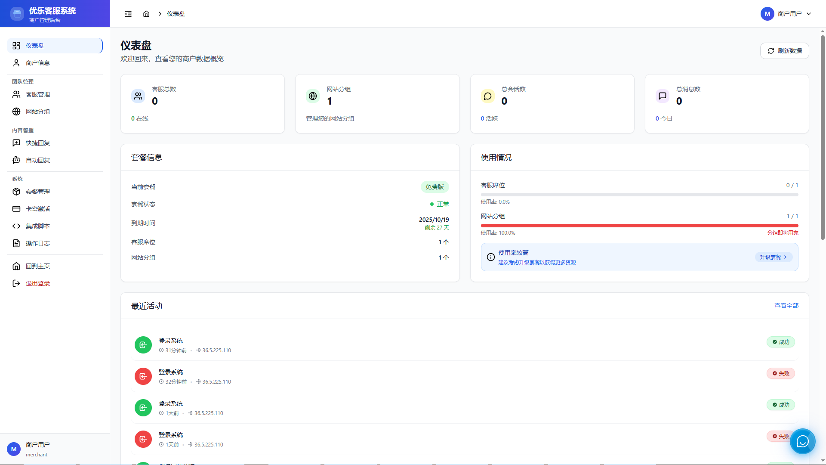Go to 快捷回复 menu item

point(38,143)
